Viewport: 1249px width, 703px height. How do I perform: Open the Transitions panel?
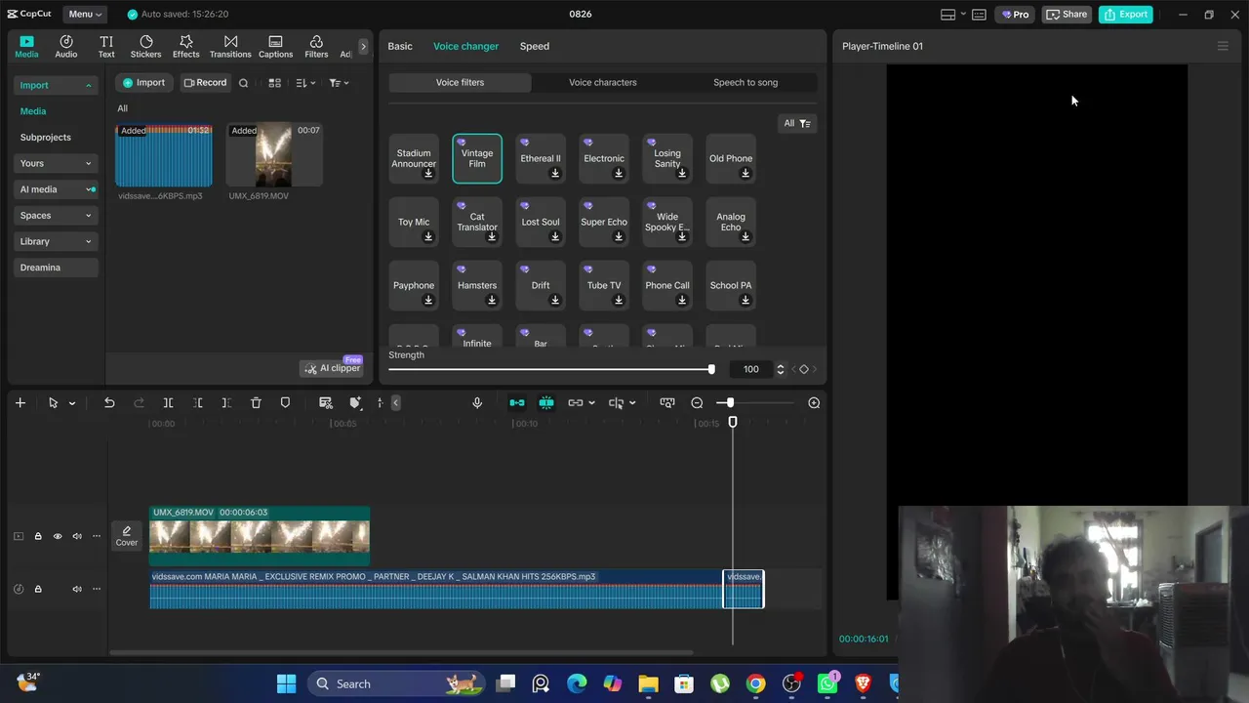click(x=230, y=46)
